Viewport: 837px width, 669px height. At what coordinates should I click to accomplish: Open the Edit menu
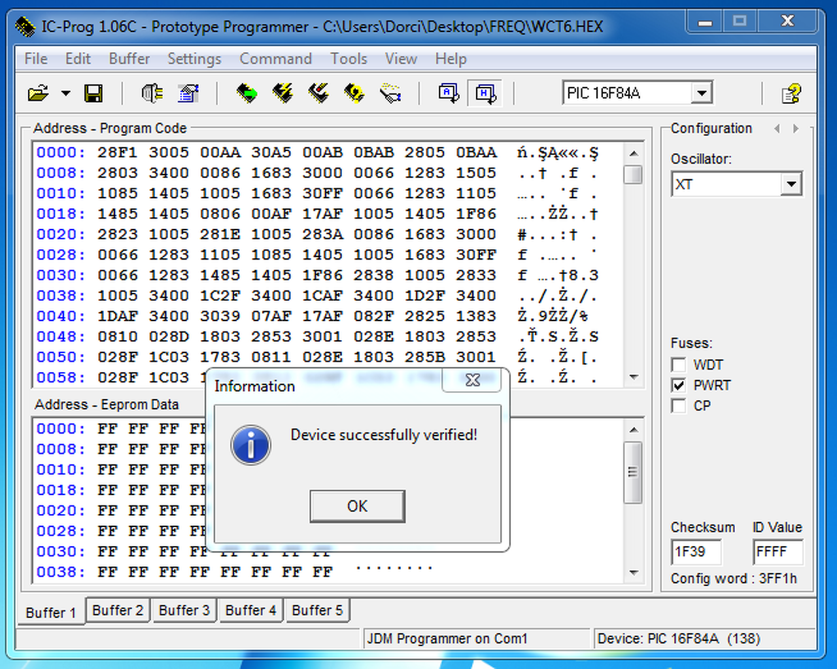[x=78, y=59]
